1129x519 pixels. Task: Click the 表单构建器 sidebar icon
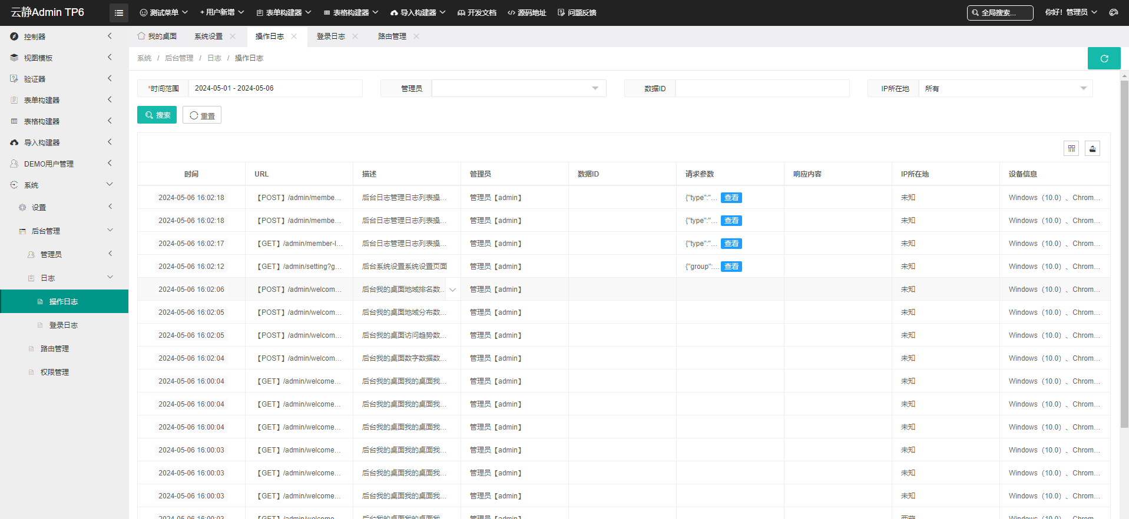[x=14, y=100]
